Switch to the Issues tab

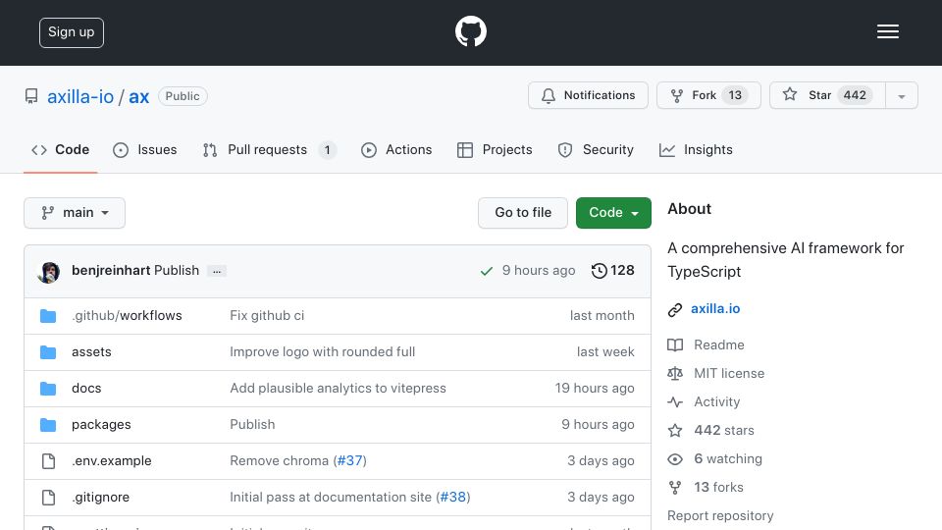click(145, 149)
